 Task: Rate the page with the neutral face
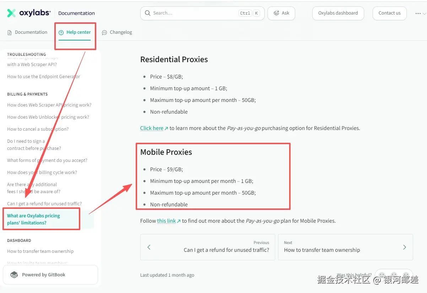click(394, 275)
